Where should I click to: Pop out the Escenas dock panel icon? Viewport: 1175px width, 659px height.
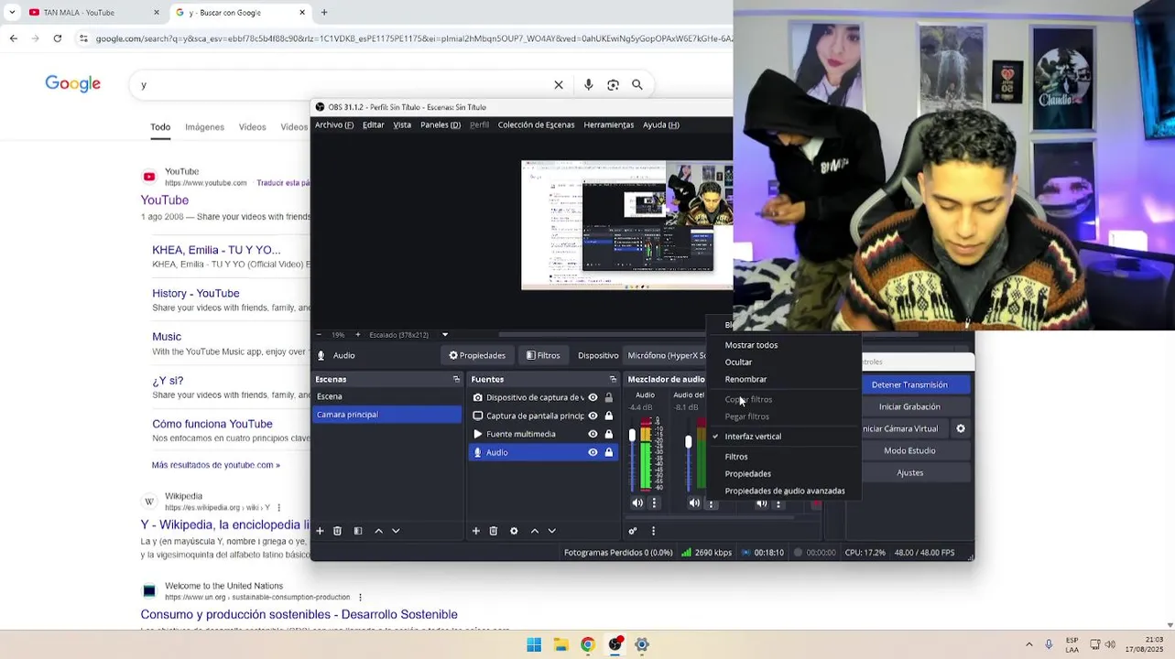click(456, 379)
